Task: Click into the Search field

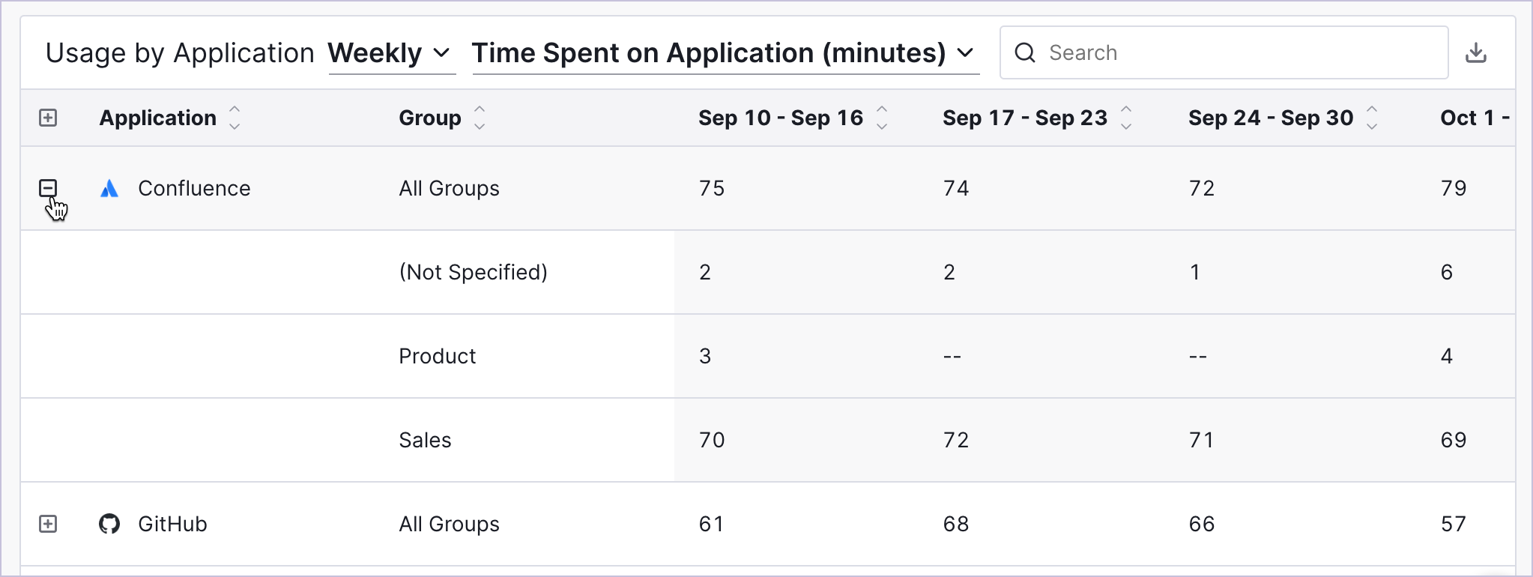Action: point(1224,52)
